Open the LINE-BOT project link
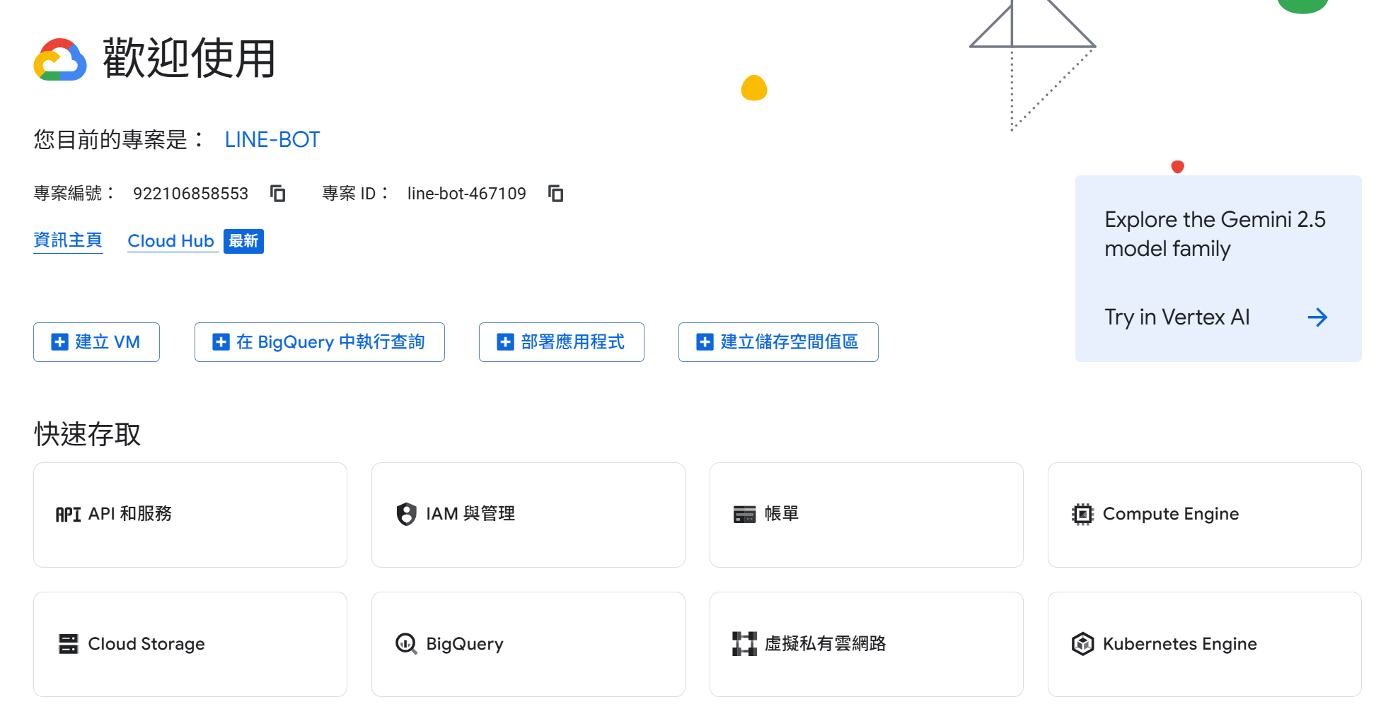 click(272, 140)
